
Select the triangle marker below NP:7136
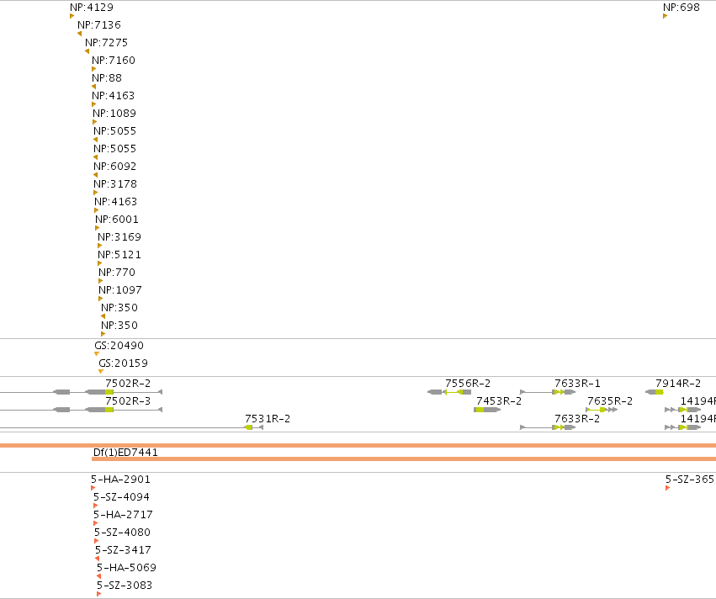click(x=79, y=34)
